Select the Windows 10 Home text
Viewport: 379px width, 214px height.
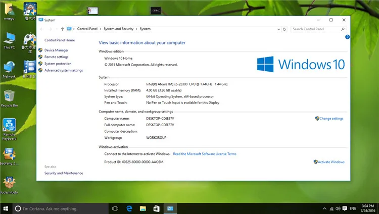[118, 58]
